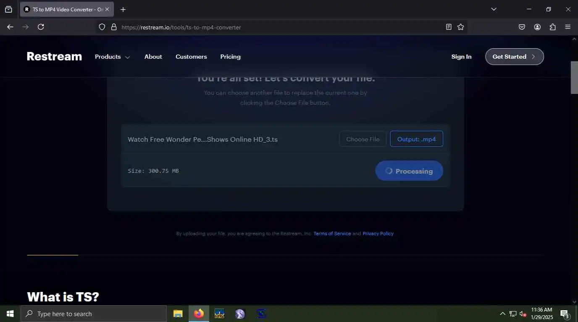The image size is (578, 322).
Task: Open the landscape picture app taskbar icon
Action: [219, 314]
